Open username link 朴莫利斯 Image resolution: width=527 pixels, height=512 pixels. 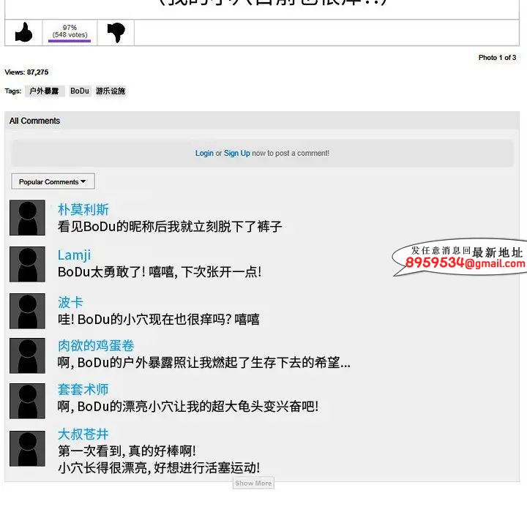[83, 209]
